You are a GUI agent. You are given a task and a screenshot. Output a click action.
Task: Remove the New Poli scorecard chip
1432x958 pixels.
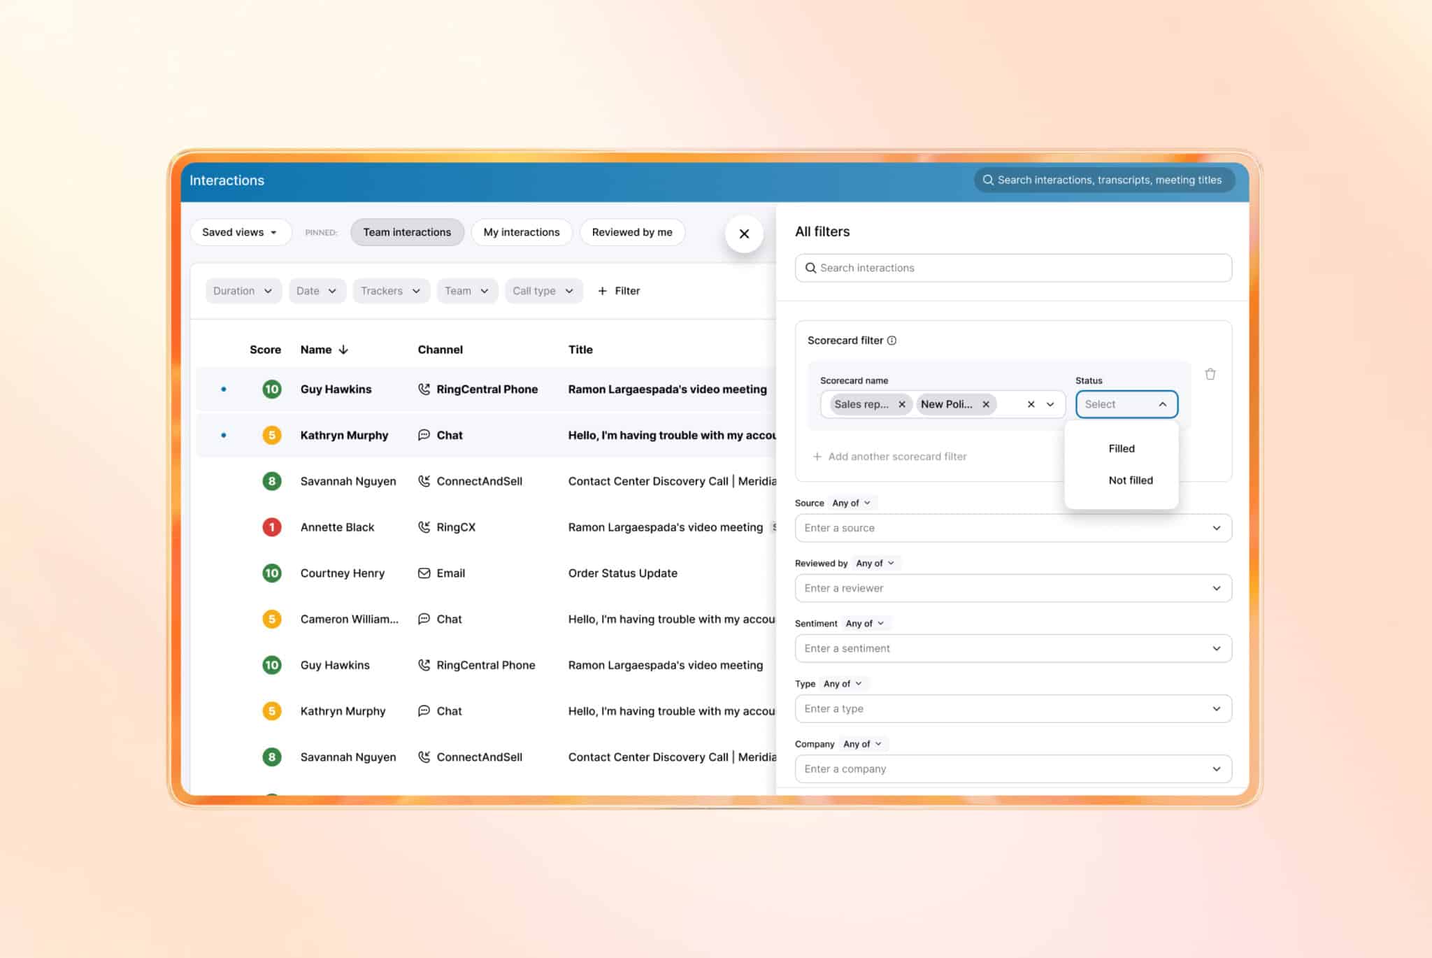click(986, 404)
